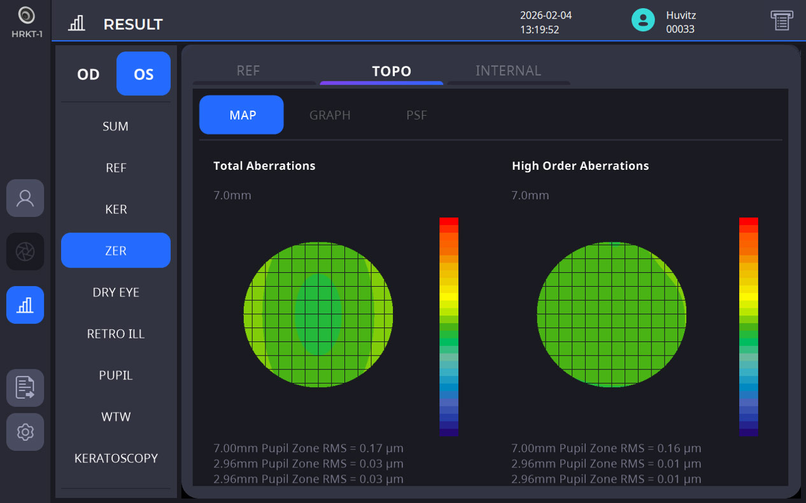
Task: Show the GRAPH view
Action: tap(330, 115)
